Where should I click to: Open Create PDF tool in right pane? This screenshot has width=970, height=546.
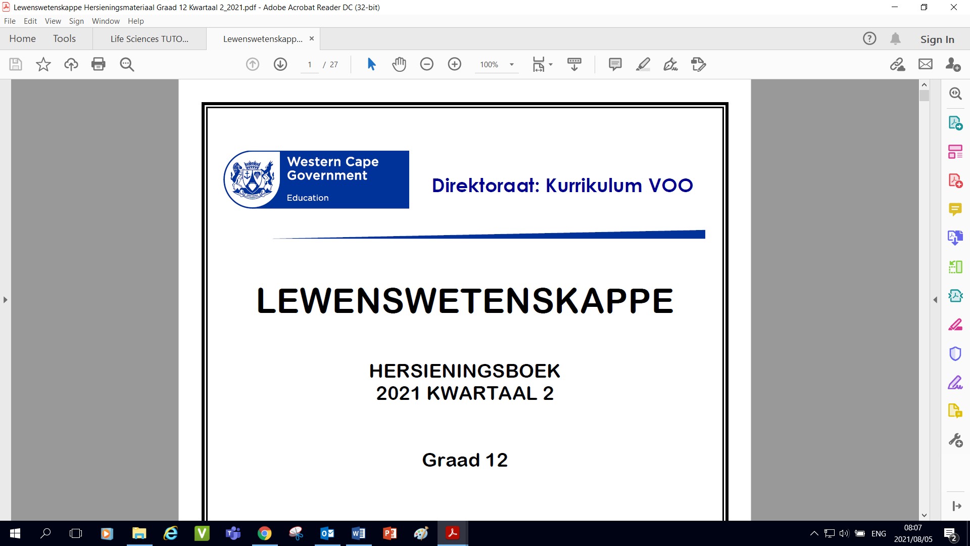955,180
